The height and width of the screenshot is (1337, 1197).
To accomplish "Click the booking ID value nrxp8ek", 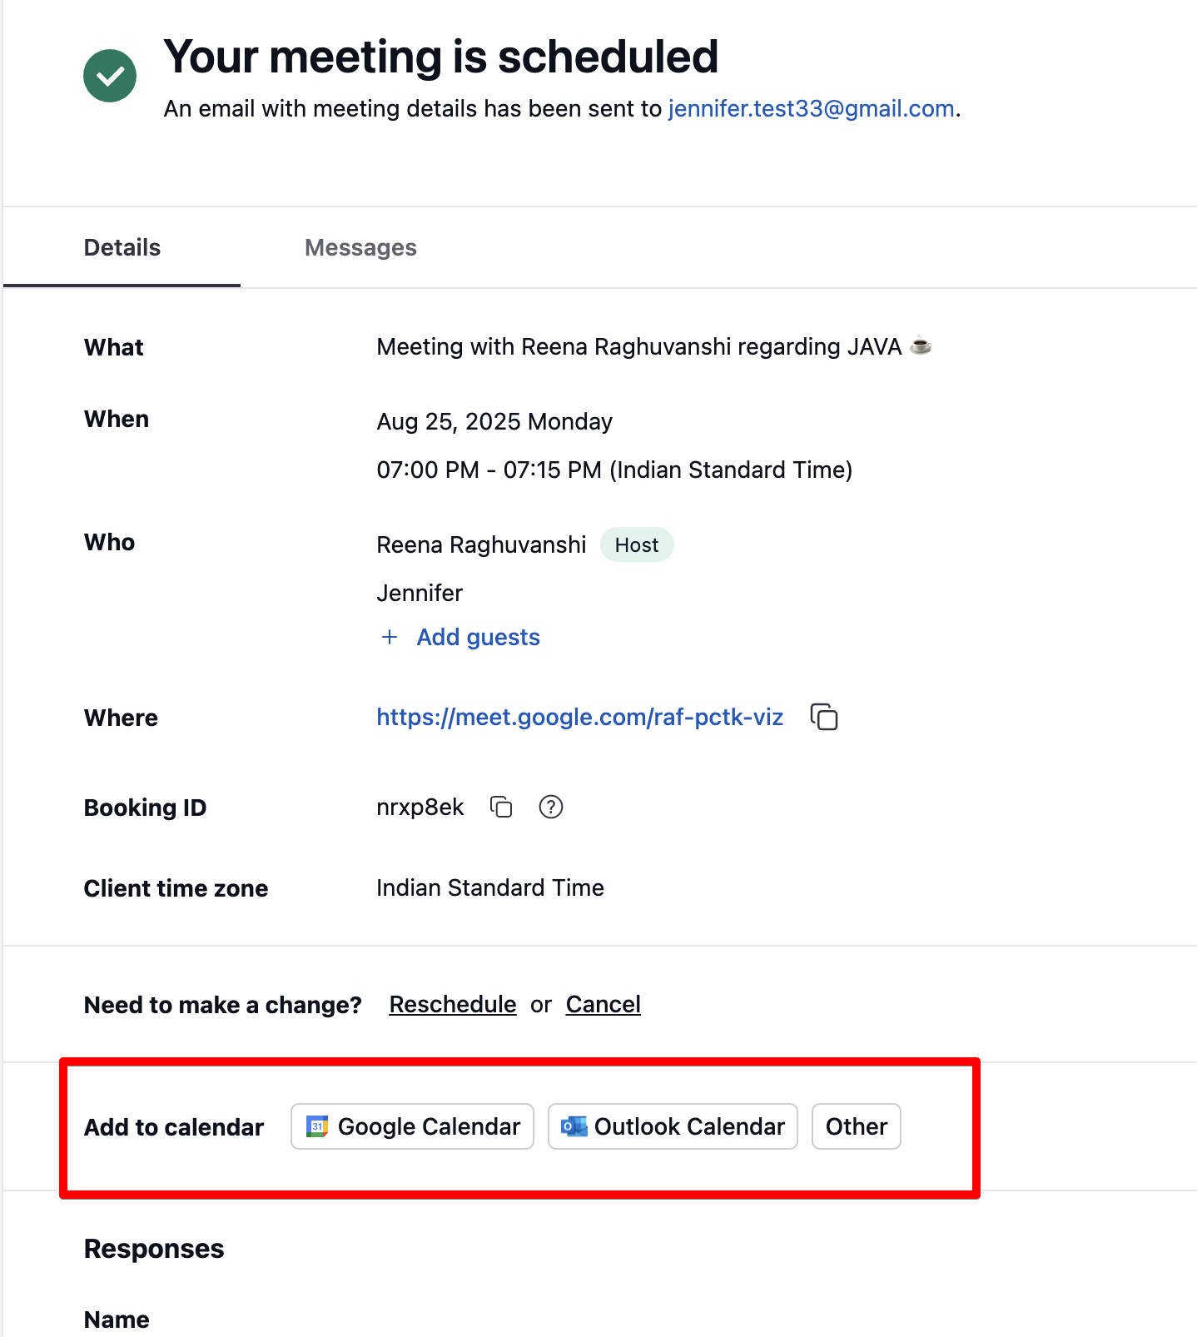I will tap(420, 807).
